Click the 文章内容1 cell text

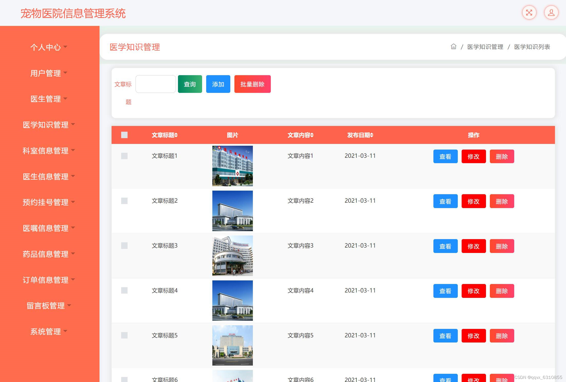coord(300,156)
